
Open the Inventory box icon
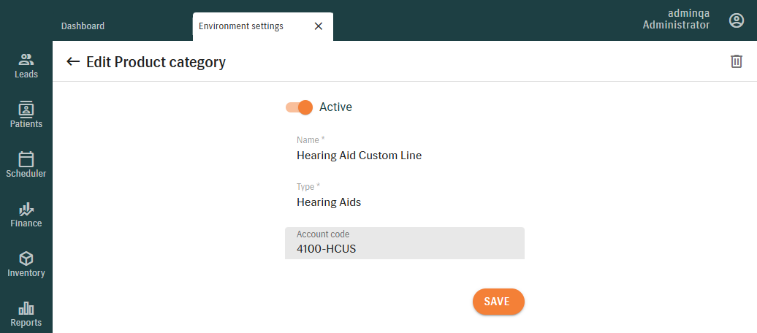[x=26, y=259]
